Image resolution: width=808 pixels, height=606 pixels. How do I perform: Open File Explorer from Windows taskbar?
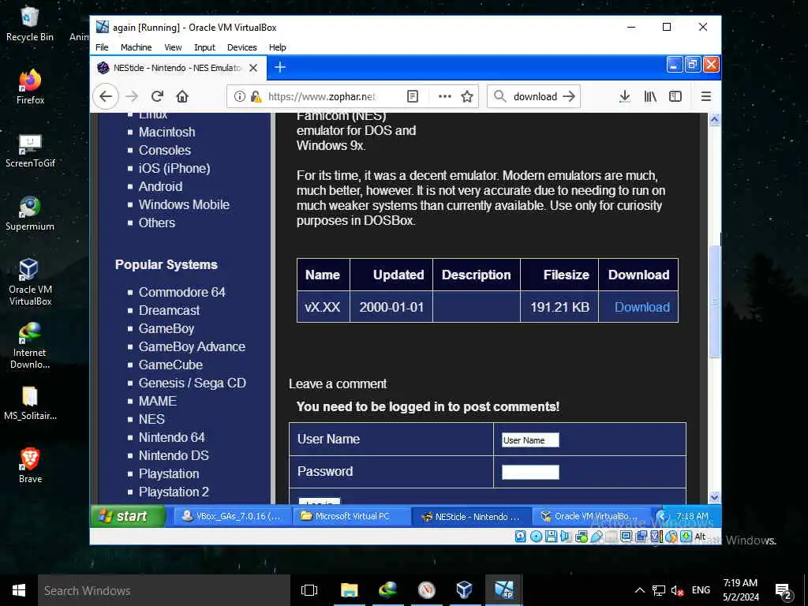[x=349, y=590]
